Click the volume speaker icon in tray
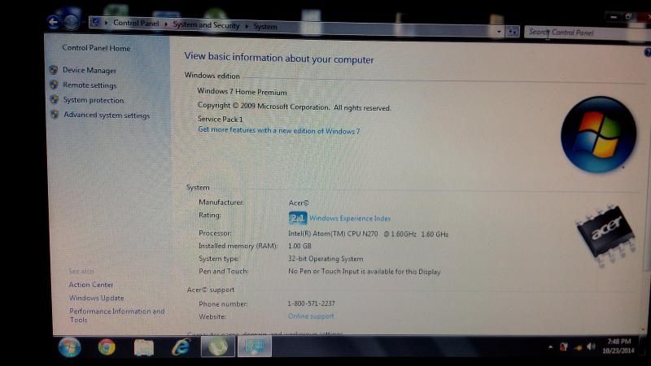Viewport: 651px width, 366px height. 592,346
